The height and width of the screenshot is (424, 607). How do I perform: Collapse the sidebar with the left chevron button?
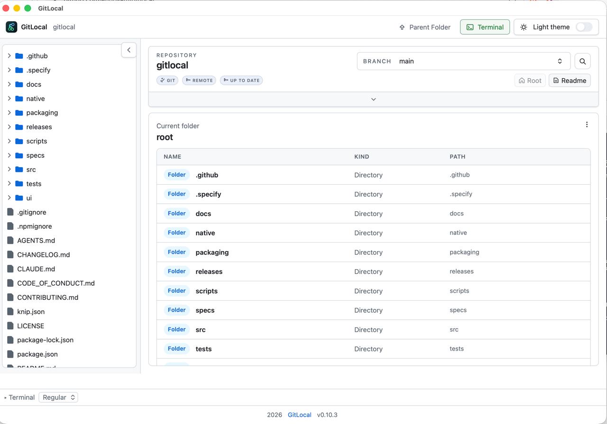(x=129, y=50)
